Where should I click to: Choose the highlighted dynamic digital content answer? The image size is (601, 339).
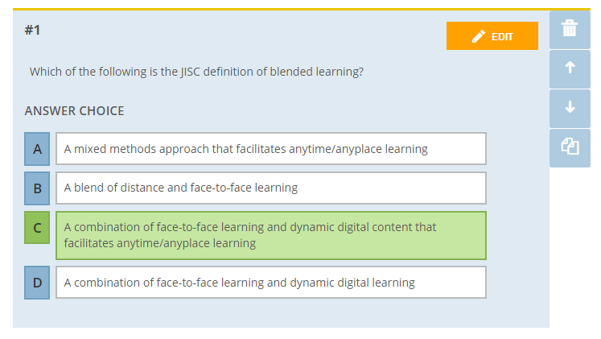pos(271,235)
